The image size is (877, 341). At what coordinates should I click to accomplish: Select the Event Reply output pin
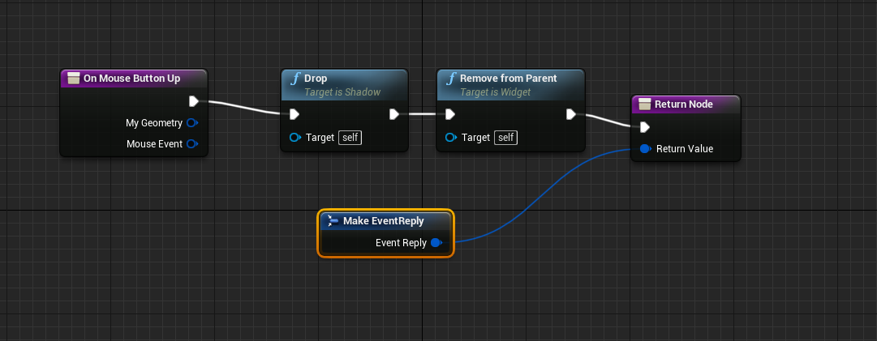(x=436, y=243)
